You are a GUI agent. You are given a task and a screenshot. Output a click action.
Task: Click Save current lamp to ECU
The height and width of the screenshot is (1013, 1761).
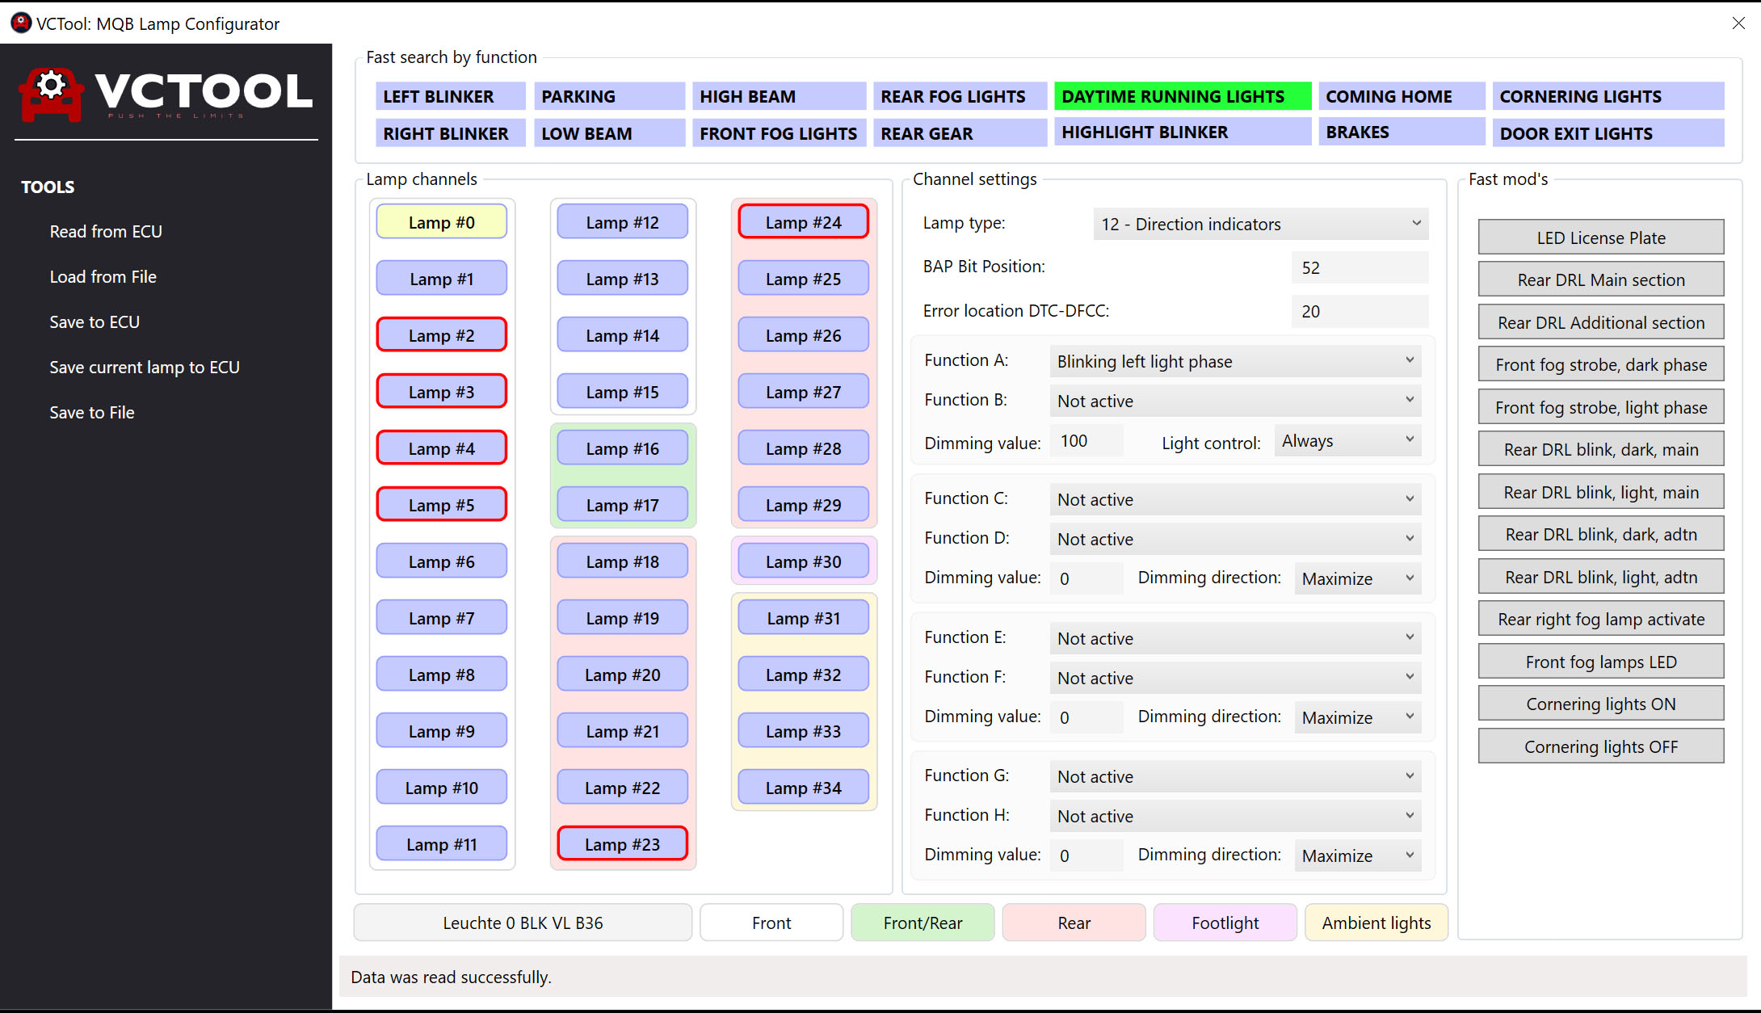145,368
